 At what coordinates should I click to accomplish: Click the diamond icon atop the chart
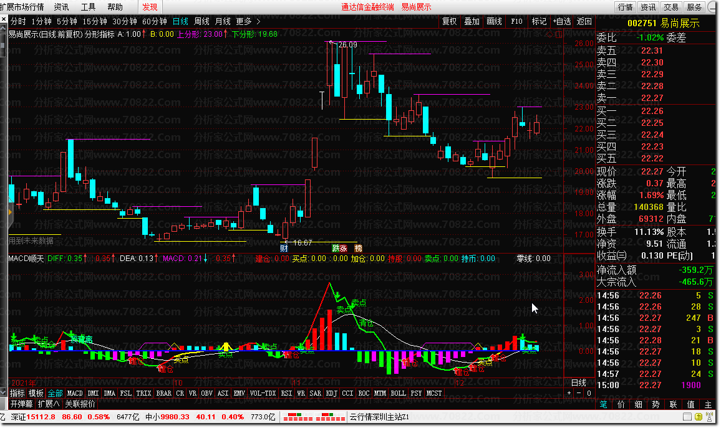pyautogui.click(x=549, y=34)
